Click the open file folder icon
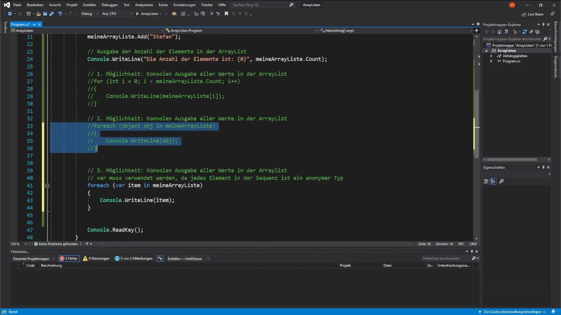561x315 pixels. (x=38, y=14)
